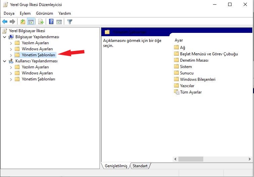The height and width of the screenshot is (177, 254).
Task: Toggle the show/hide action pane icon
Action: coord(59,21)
